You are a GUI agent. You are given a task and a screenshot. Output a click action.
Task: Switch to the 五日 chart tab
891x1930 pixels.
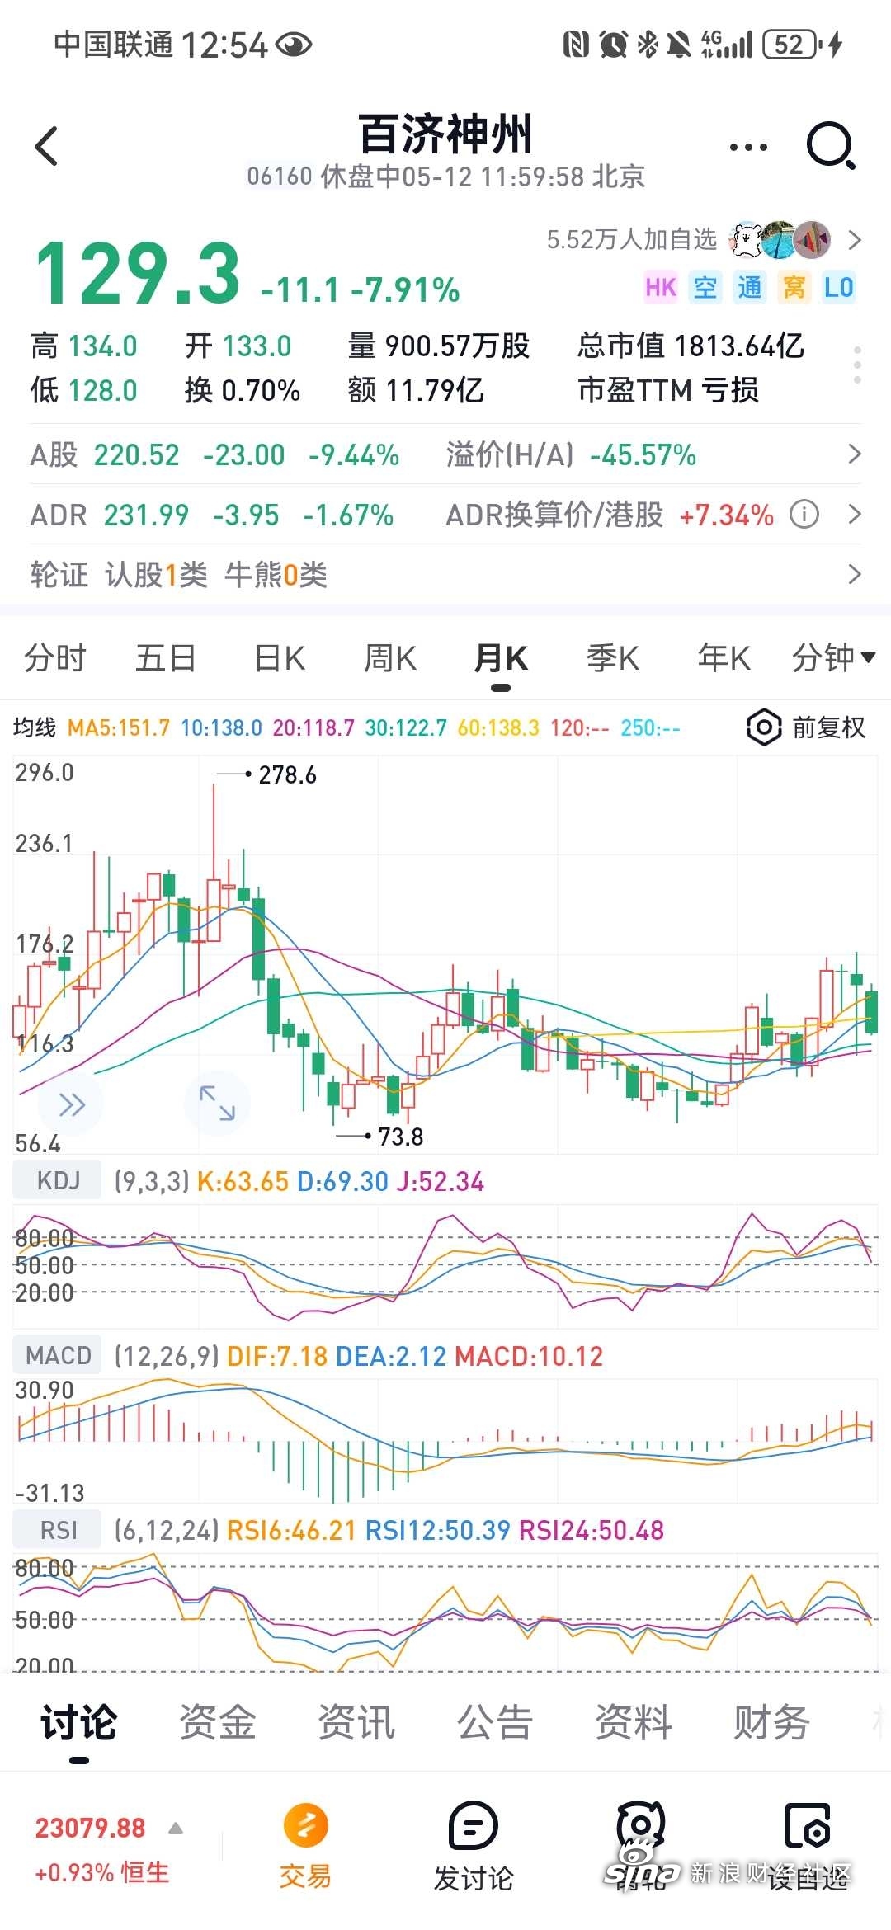pyautogui.click(x=166, y=657)
